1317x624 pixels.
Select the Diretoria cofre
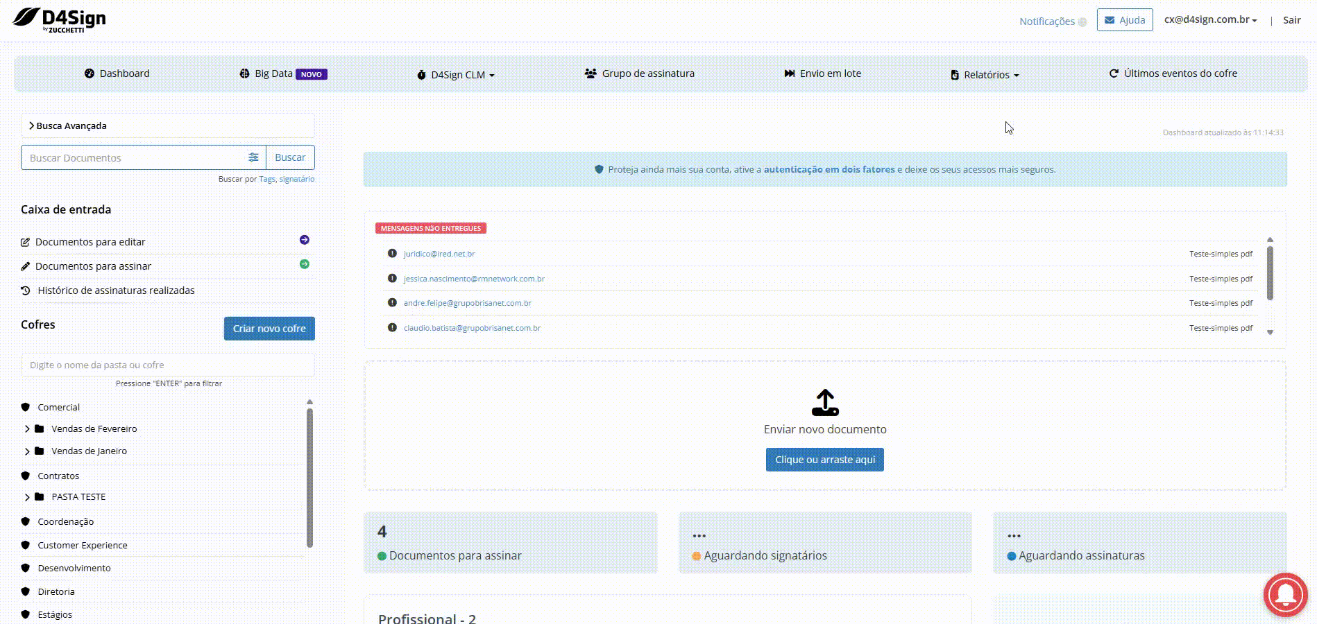[56, 591]
